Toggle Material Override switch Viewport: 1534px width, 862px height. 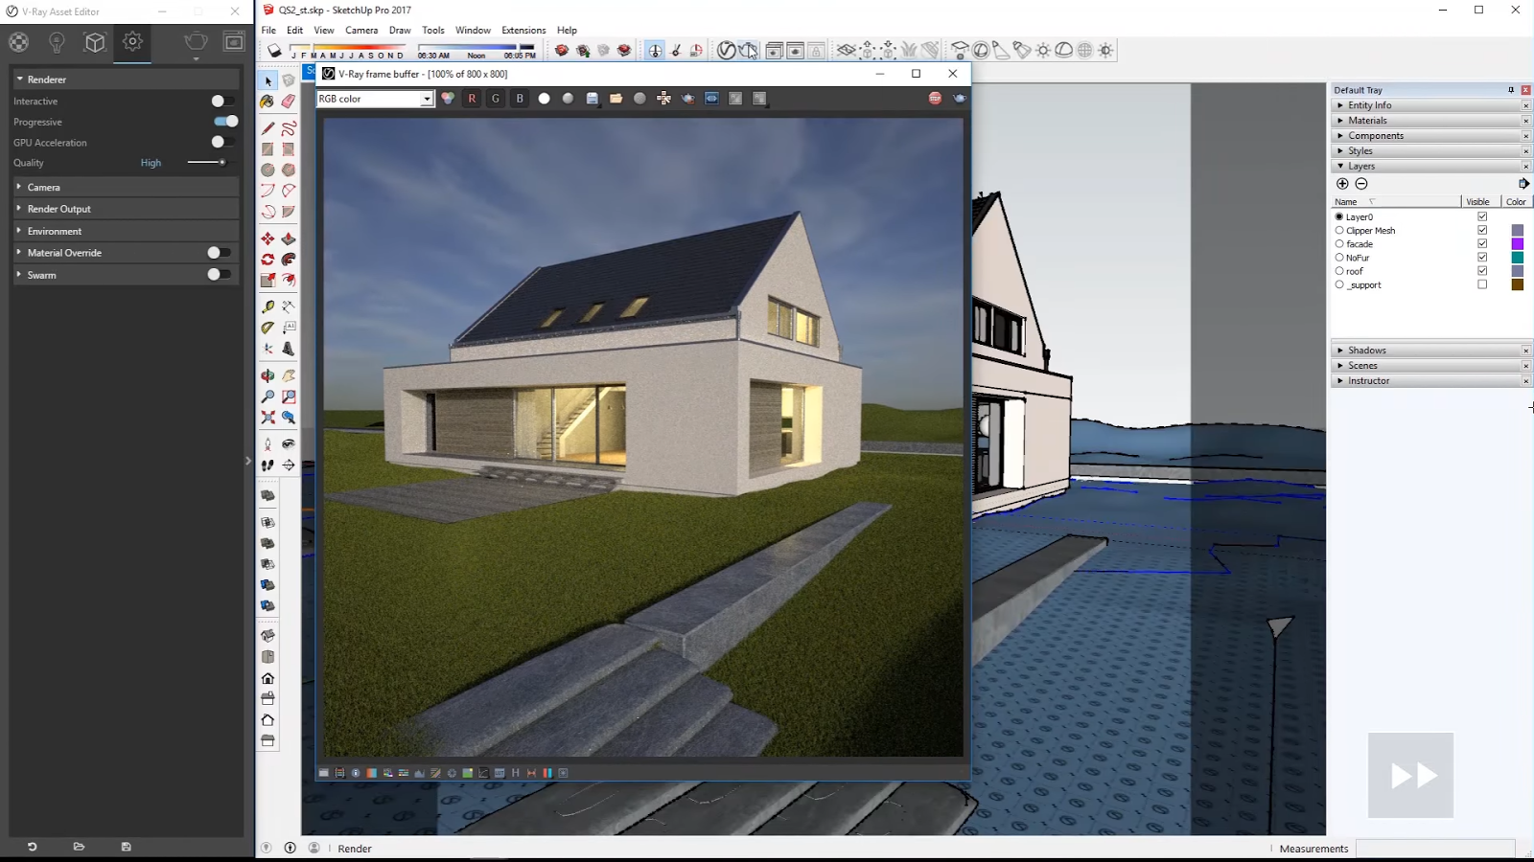220,253
